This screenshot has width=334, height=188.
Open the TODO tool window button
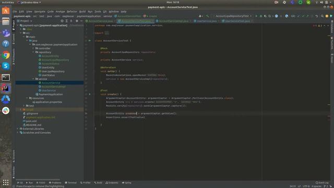[41, 183]
